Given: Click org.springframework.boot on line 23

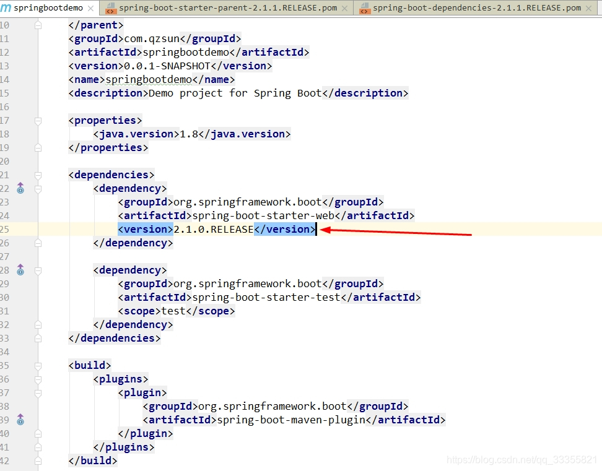Looking at the screenshot, I should tap(248, 202).
